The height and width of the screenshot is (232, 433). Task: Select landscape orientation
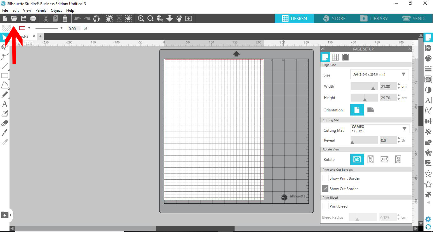[x=370, y=109]
